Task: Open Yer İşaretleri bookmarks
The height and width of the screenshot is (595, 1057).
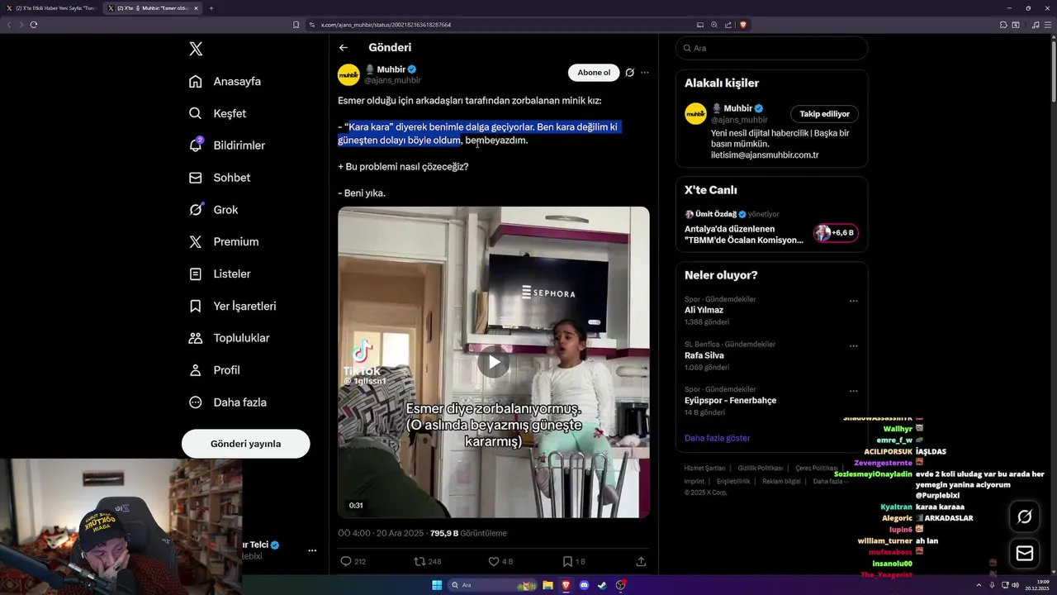Action: 232,306
